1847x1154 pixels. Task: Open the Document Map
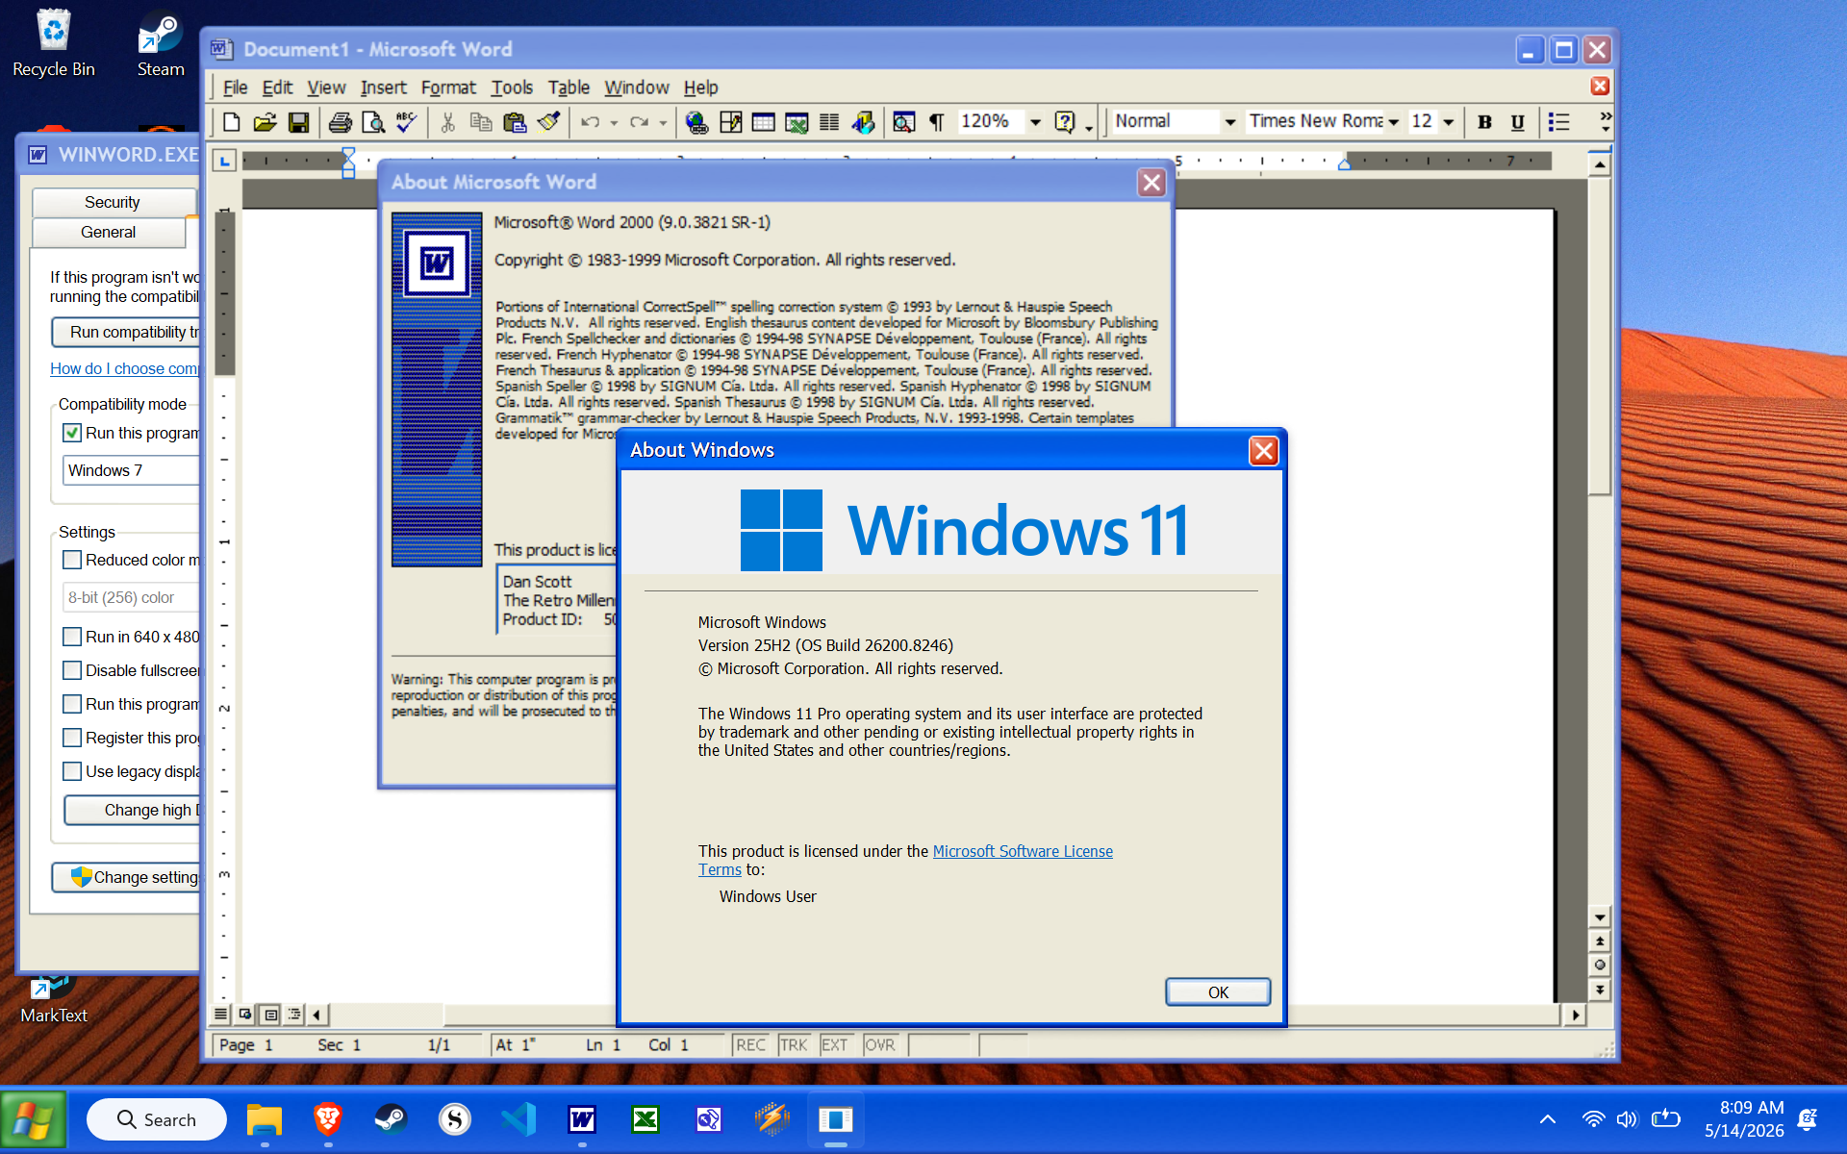coord(903,122)
